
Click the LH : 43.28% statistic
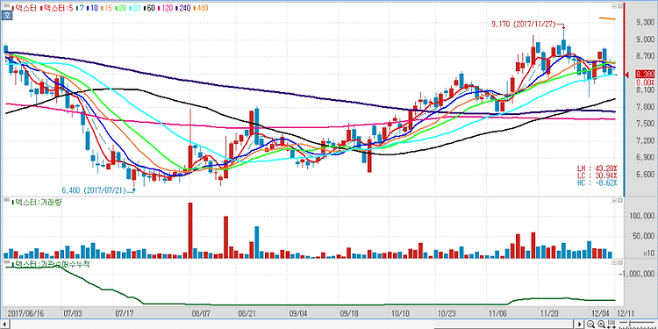coord(597,168)
